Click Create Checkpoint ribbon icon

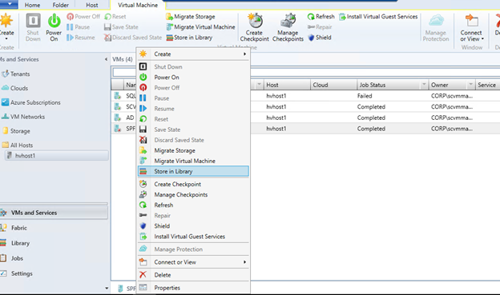[255, 21]
